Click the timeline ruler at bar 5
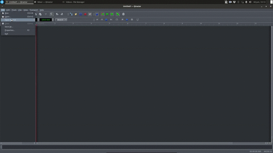Screen dimensions: 273x153 pos(109,23)
